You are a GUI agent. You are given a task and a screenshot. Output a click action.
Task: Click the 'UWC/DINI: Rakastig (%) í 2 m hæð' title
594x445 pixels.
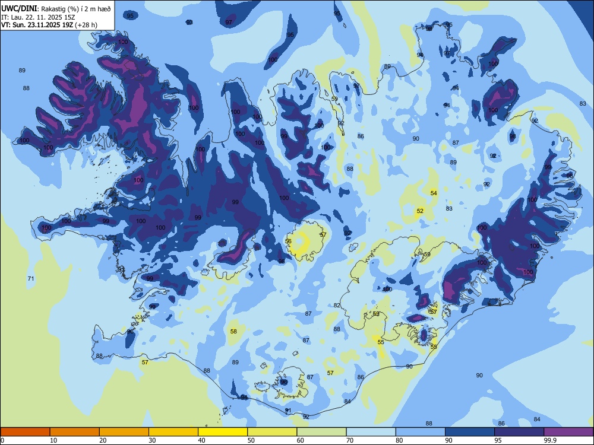coord(56,9)
